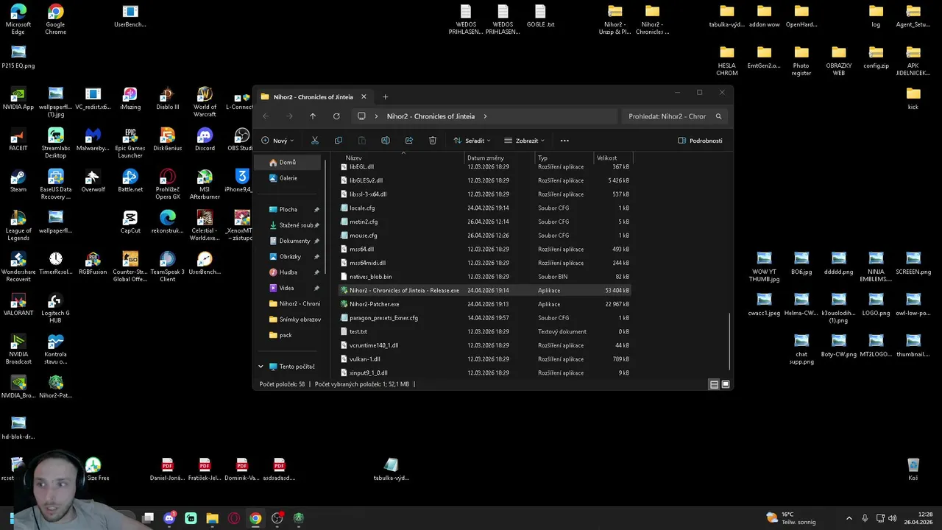Click the Prohledat search input field
This screenshot has height=530, width=942.
click(667, 116)
